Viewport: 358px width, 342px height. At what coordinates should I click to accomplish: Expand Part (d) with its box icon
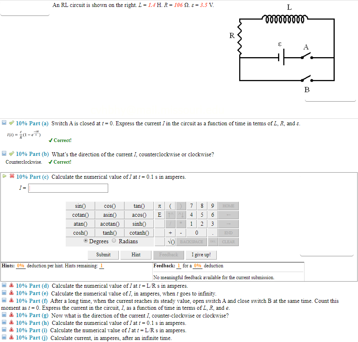click(x=4, y=285)
